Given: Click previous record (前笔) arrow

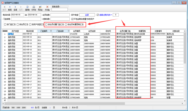Looking at the screenshot, I should click(10, 7).
